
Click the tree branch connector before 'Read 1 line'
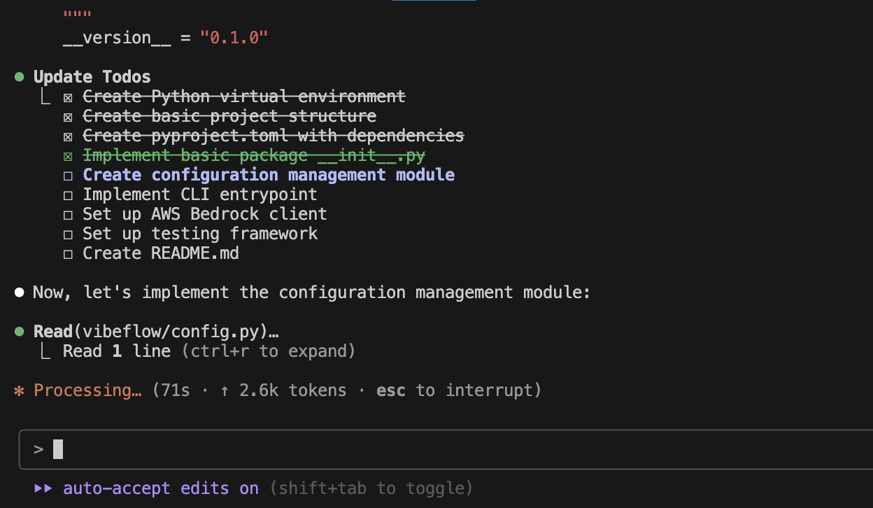tap(45, 351)
